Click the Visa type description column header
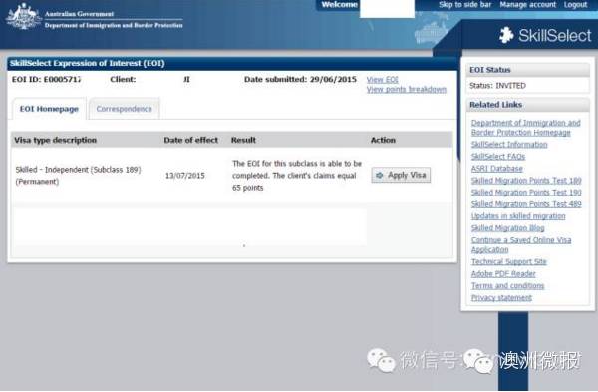The image size is (598, 392). [55, 140]
